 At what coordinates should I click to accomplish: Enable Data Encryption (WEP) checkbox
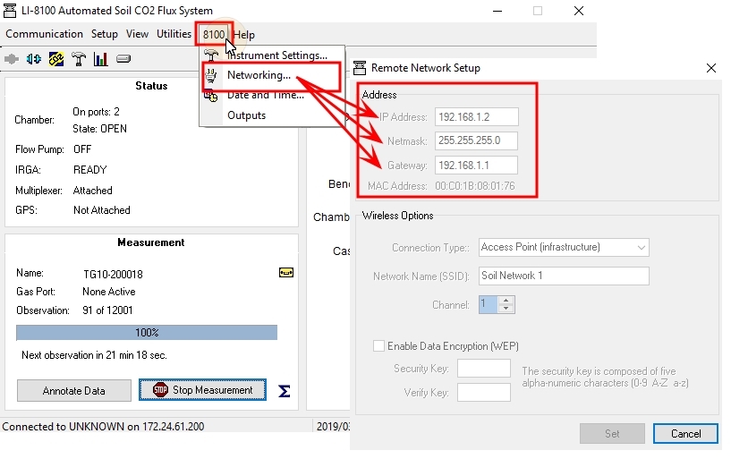point(378,345)
